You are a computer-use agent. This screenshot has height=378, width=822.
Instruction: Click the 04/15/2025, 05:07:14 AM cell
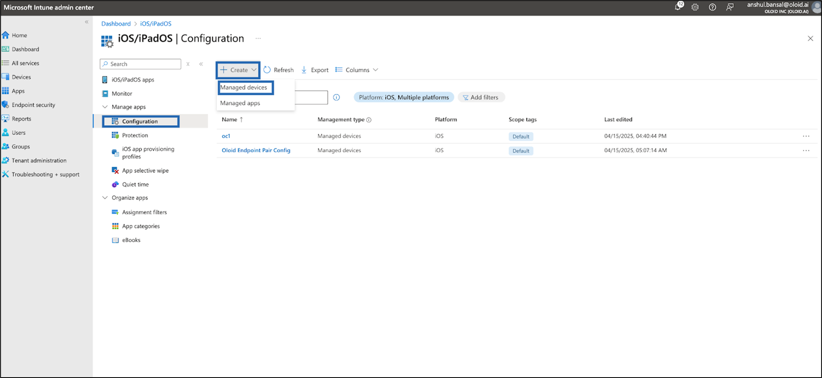[635, 150]
